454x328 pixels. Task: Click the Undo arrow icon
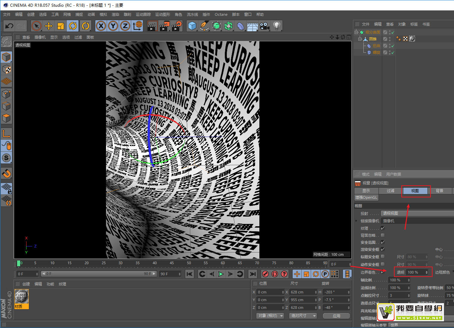click(x=9, y=26)
